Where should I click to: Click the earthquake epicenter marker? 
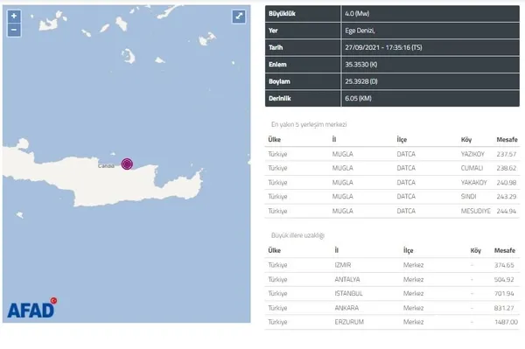pyautogui.click(x=127, y=164)
